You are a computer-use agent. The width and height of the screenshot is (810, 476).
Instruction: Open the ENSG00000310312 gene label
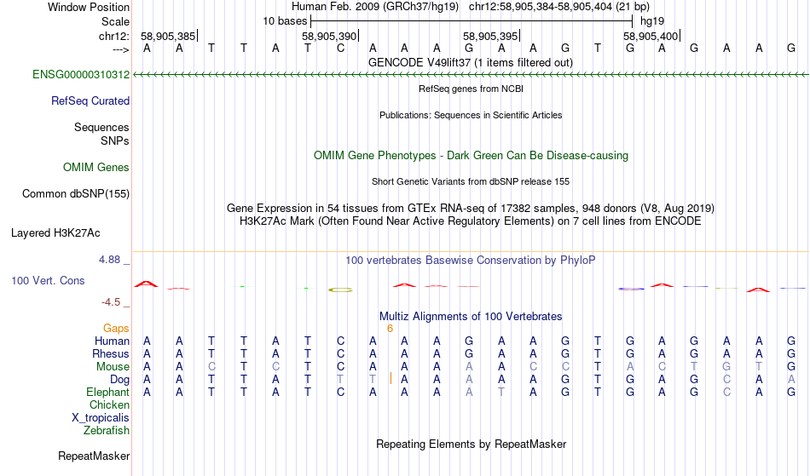pyautogui.click(x=81, y=75)
